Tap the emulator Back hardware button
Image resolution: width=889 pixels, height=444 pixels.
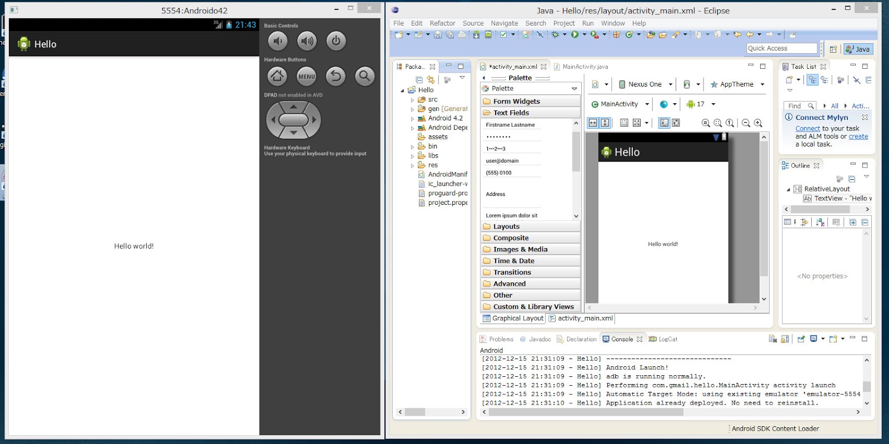coord(336,76)
